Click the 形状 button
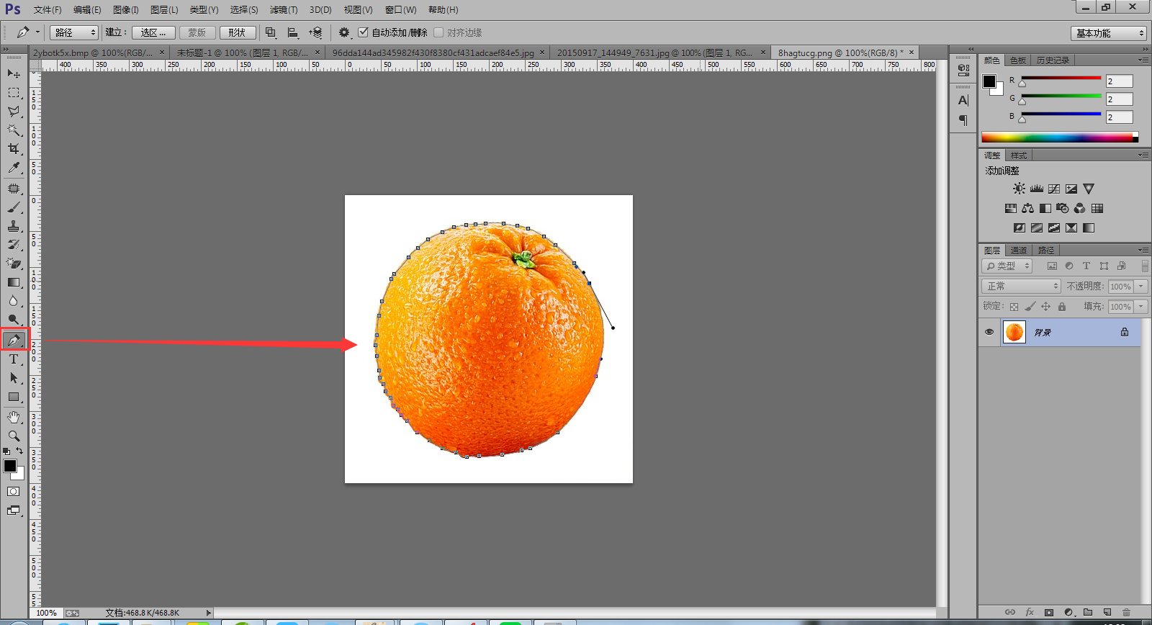The width and height of the screenshot is (1152, 625). pos(238,32)
